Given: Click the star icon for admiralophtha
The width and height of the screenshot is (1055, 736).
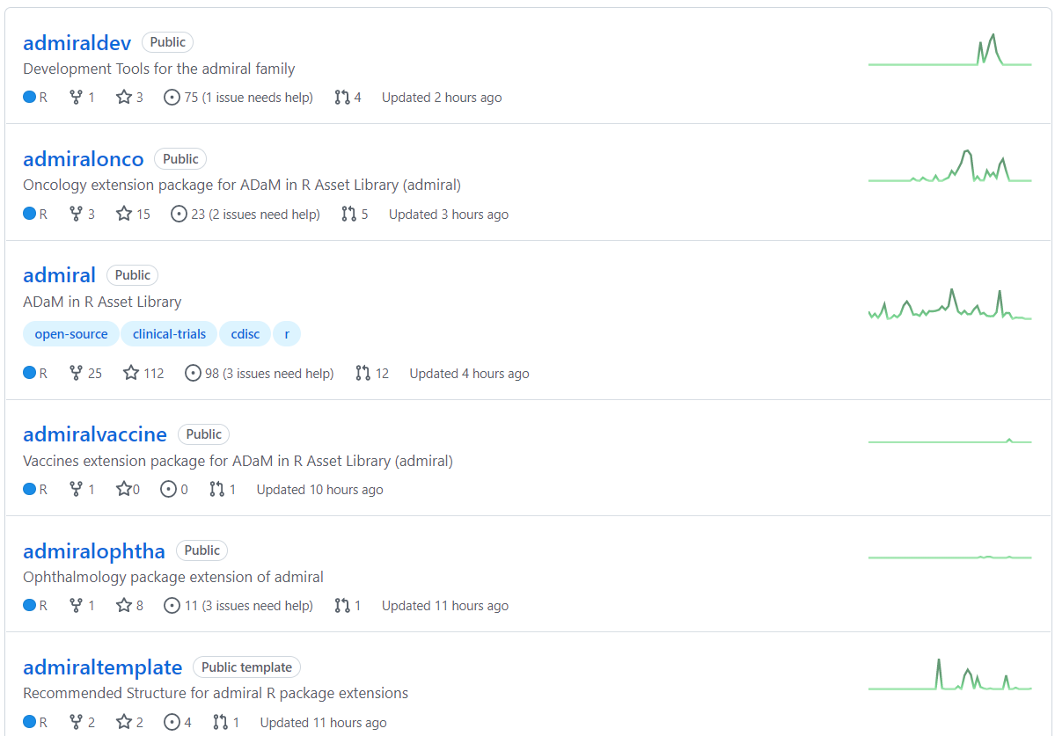Looking at the screenshot, I should (124, 606).
